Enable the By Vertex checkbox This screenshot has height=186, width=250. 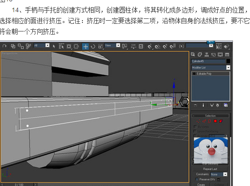click(195, 127)
